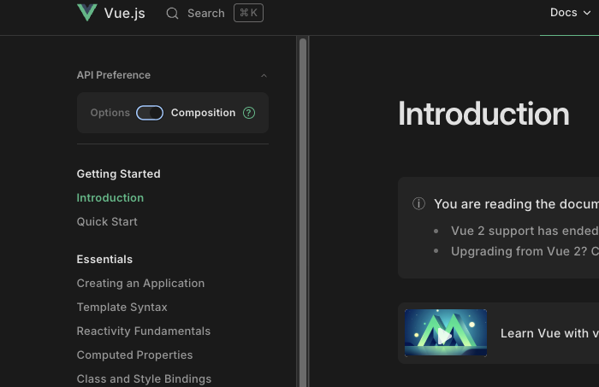The width and height of the screenshot is (599, 387).
Task: Click the Vue 2 support has ended bullet
Action: coord(525,231)
